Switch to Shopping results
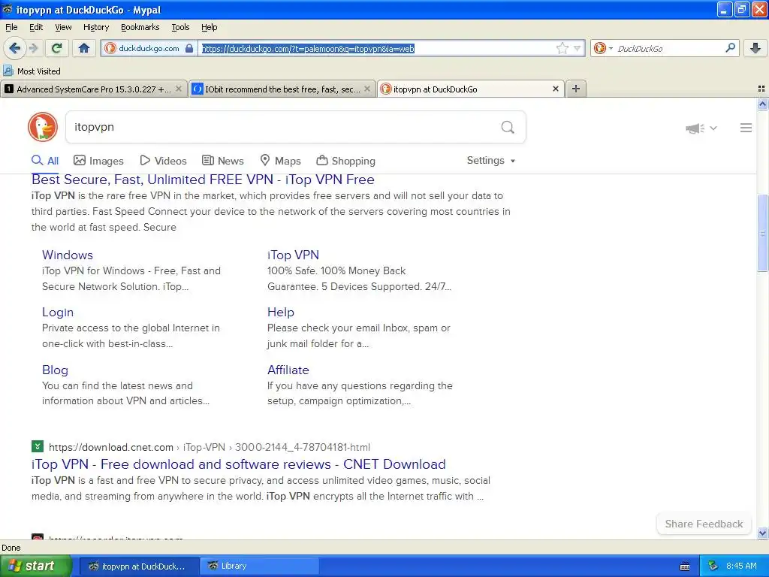 click(345, 161)
